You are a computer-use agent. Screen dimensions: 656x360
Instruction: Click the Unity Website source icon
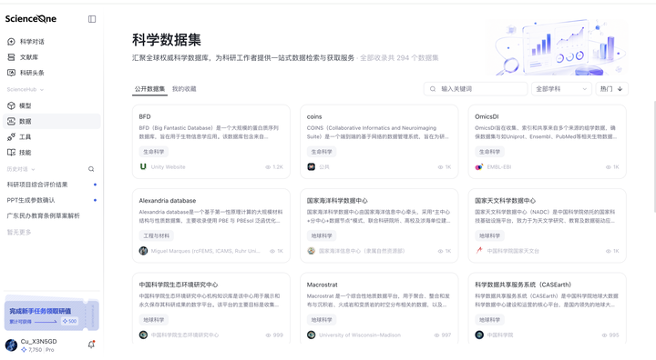[143, 166]
